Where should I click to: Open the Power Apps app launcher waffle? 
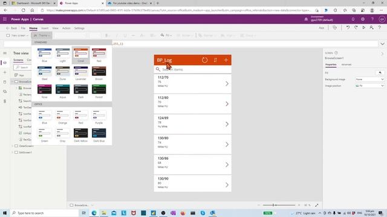(x=5, y=19)
